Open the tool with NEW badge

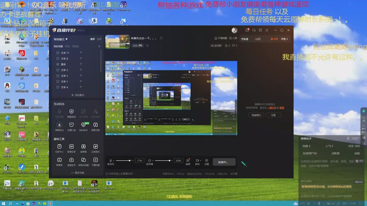83,127
